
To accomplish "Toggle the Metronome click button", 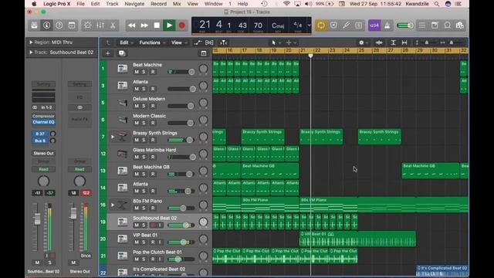I will click(387, 25).
